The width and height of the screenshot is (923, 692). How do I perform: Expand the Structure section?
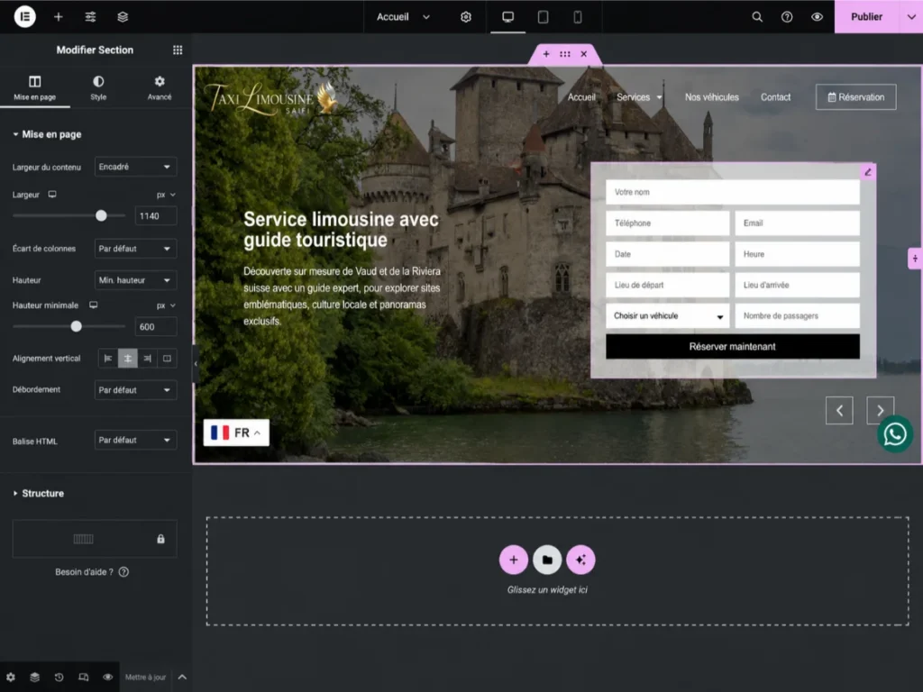(39, 493)
